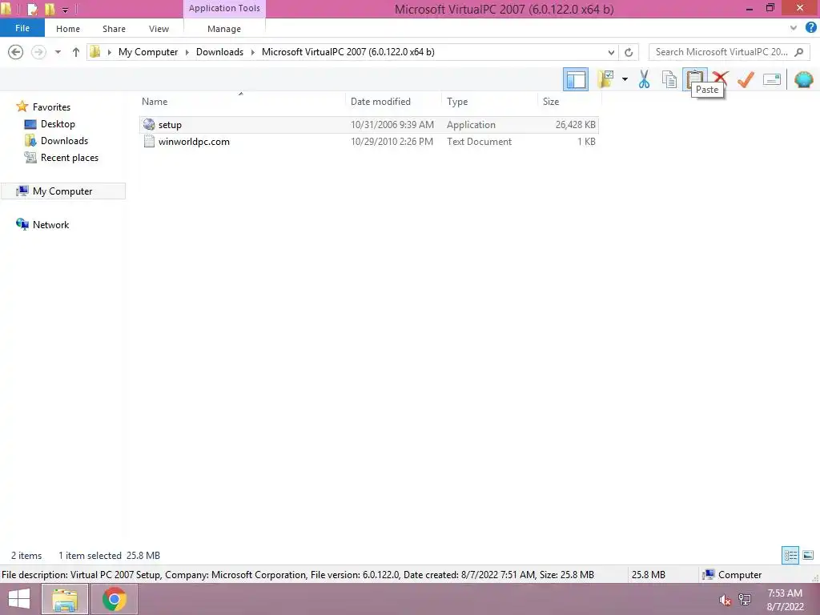Viewport: 820px width, 615px height.
Task: Open Downloads in the navigation pane
Action: coord(64,141)
